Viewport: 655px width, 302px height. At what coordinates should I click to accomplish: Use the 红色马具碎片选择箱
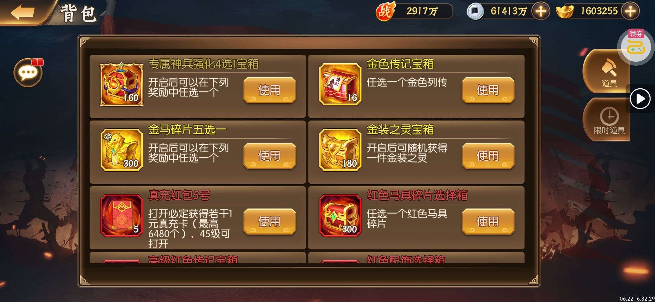488,221
